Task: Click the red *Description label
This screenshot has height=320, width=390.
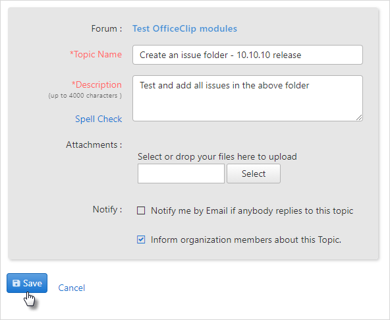Action: (96, 84)
